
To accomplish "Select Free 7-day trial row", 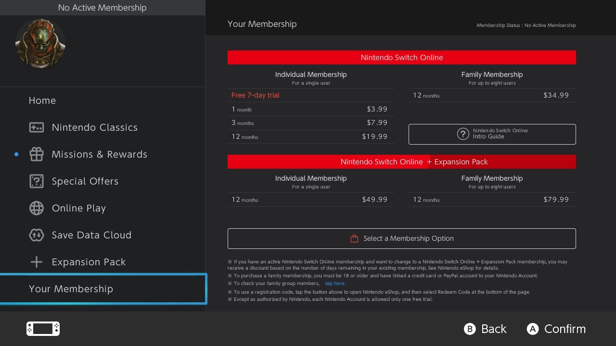I will [x=311, y=95].
